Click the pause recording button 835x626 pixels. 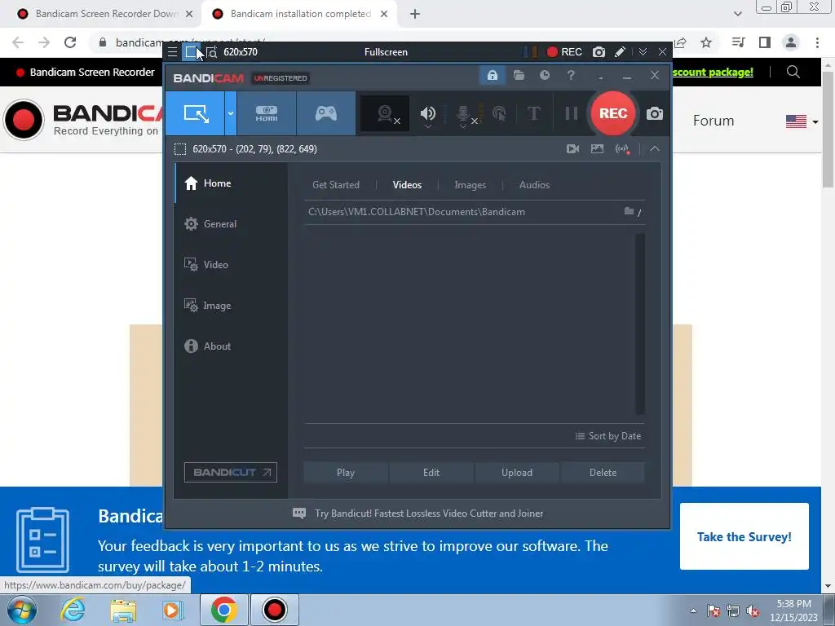[x=571, y=113]
